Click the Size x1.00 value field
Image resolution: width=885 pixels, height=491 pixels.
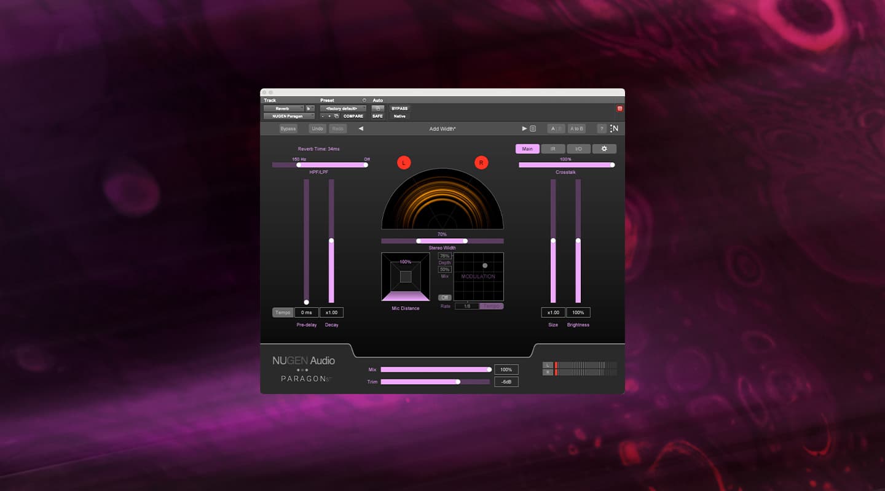click(x=553, y=312)
